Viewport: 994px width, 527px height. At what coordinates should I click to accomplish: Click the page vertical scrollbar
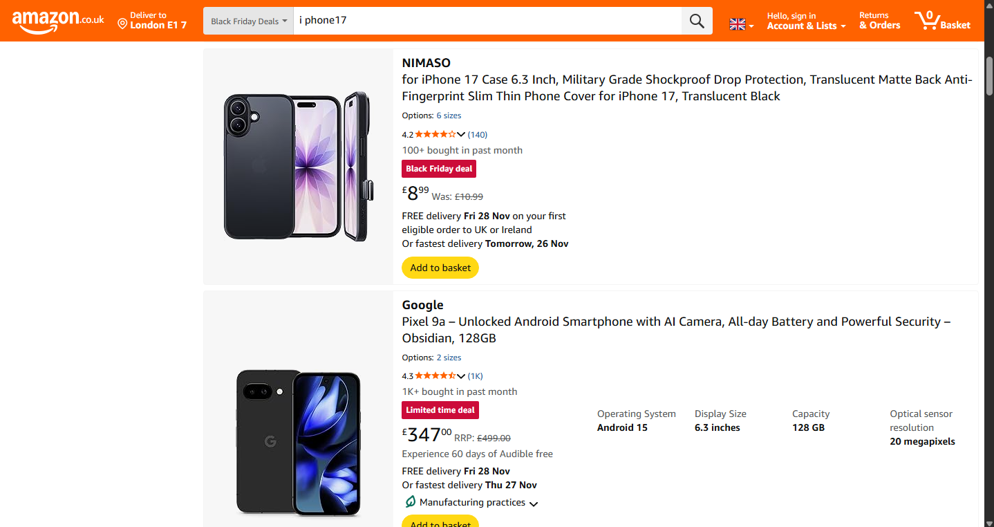988,277
